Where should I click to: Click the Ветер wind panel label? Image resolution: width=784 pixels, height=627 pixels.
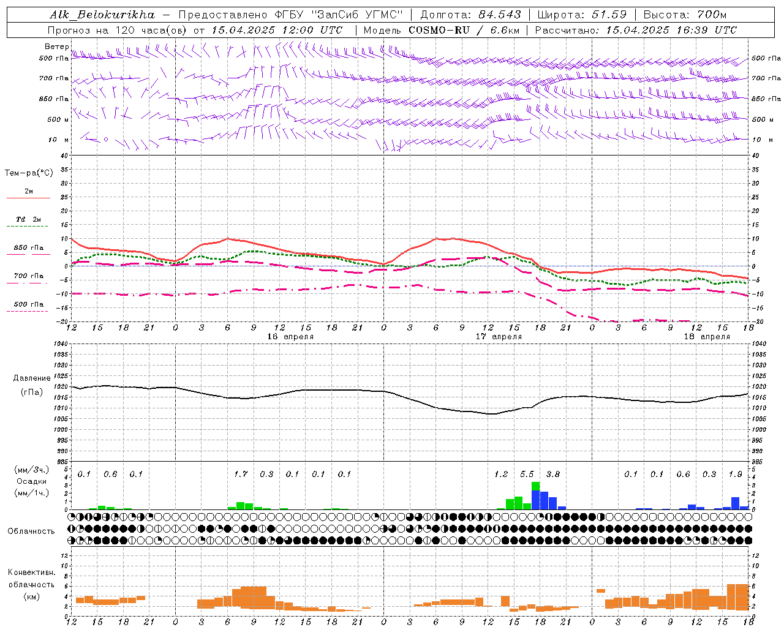(57, 47)
